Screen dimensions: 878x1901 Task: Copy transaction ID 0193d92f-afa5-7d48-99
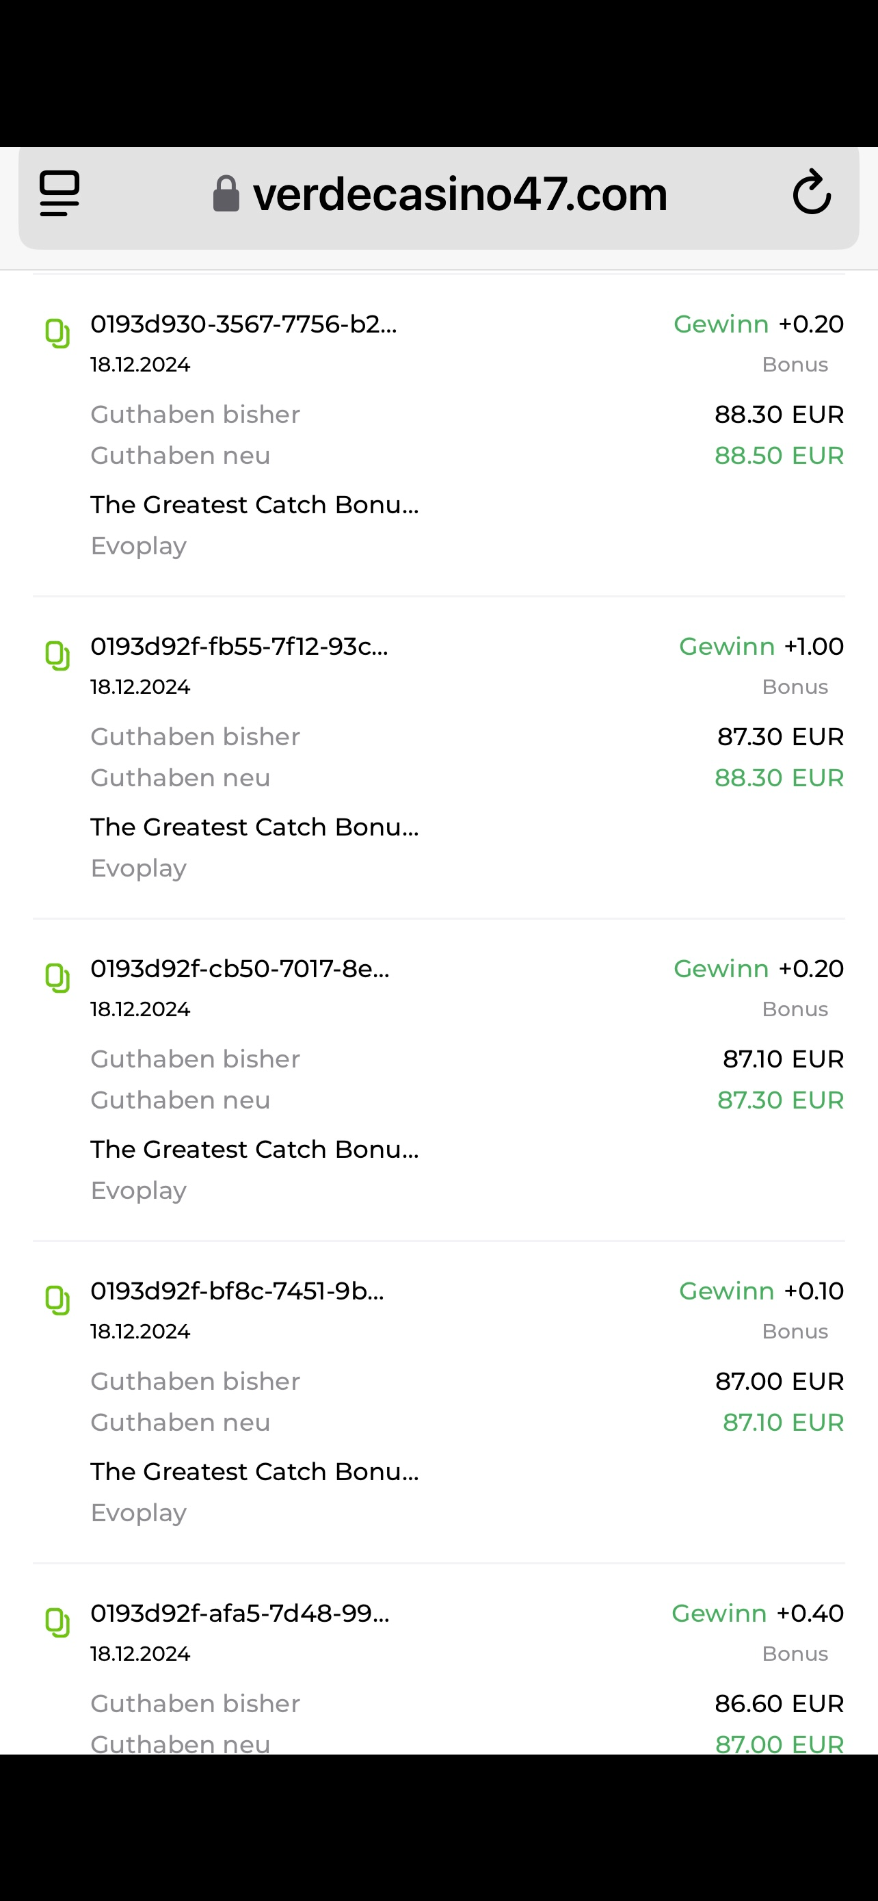click(x=57, y=1622)
